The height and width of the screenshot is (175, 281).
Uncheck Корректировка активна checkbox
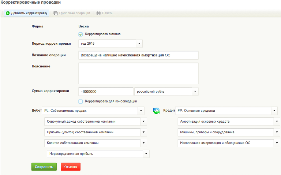pos(80,34)
